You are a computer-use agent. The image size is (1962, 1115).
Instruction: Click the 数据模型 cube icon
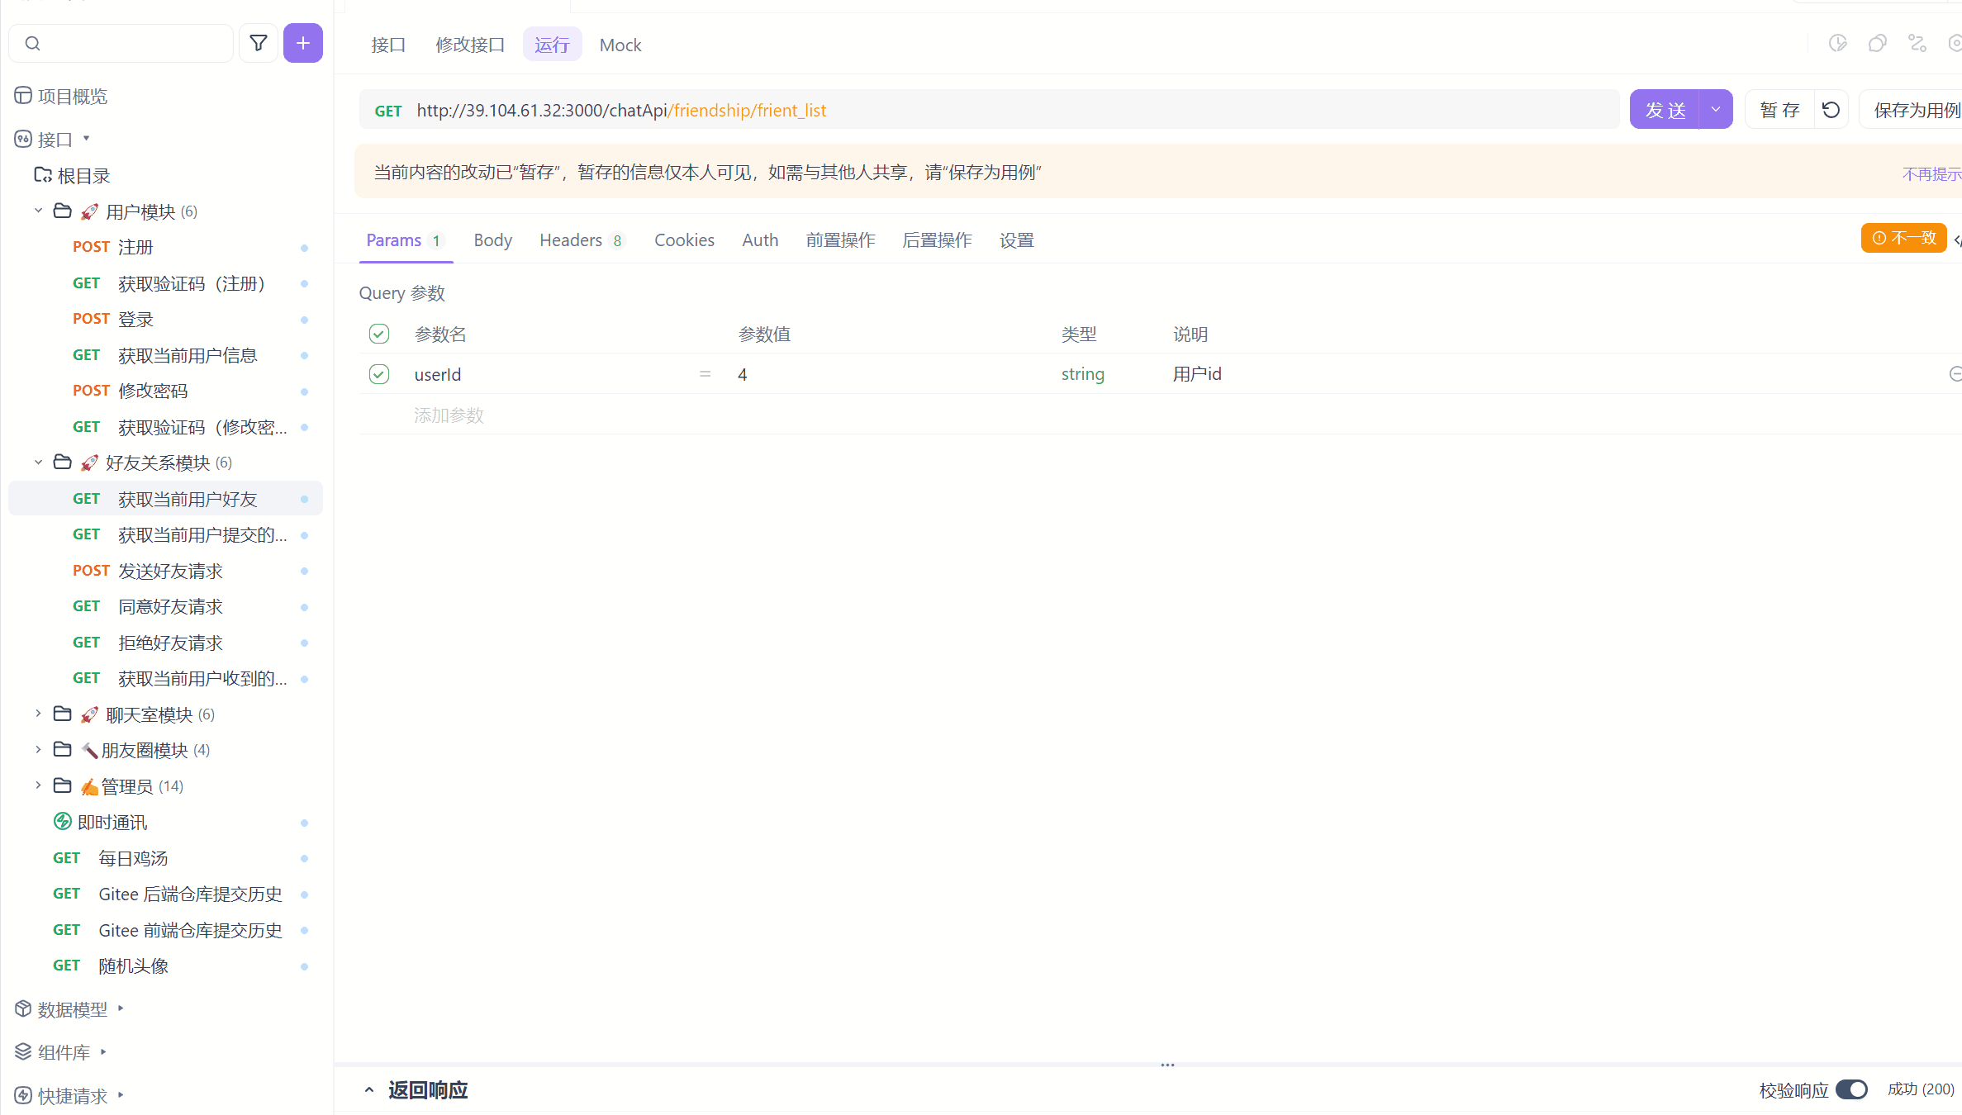pyautogui.click(x=23, y=1009)
